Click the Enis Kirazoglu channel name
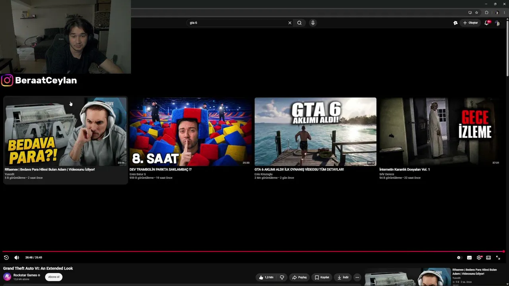 point(264,174)
